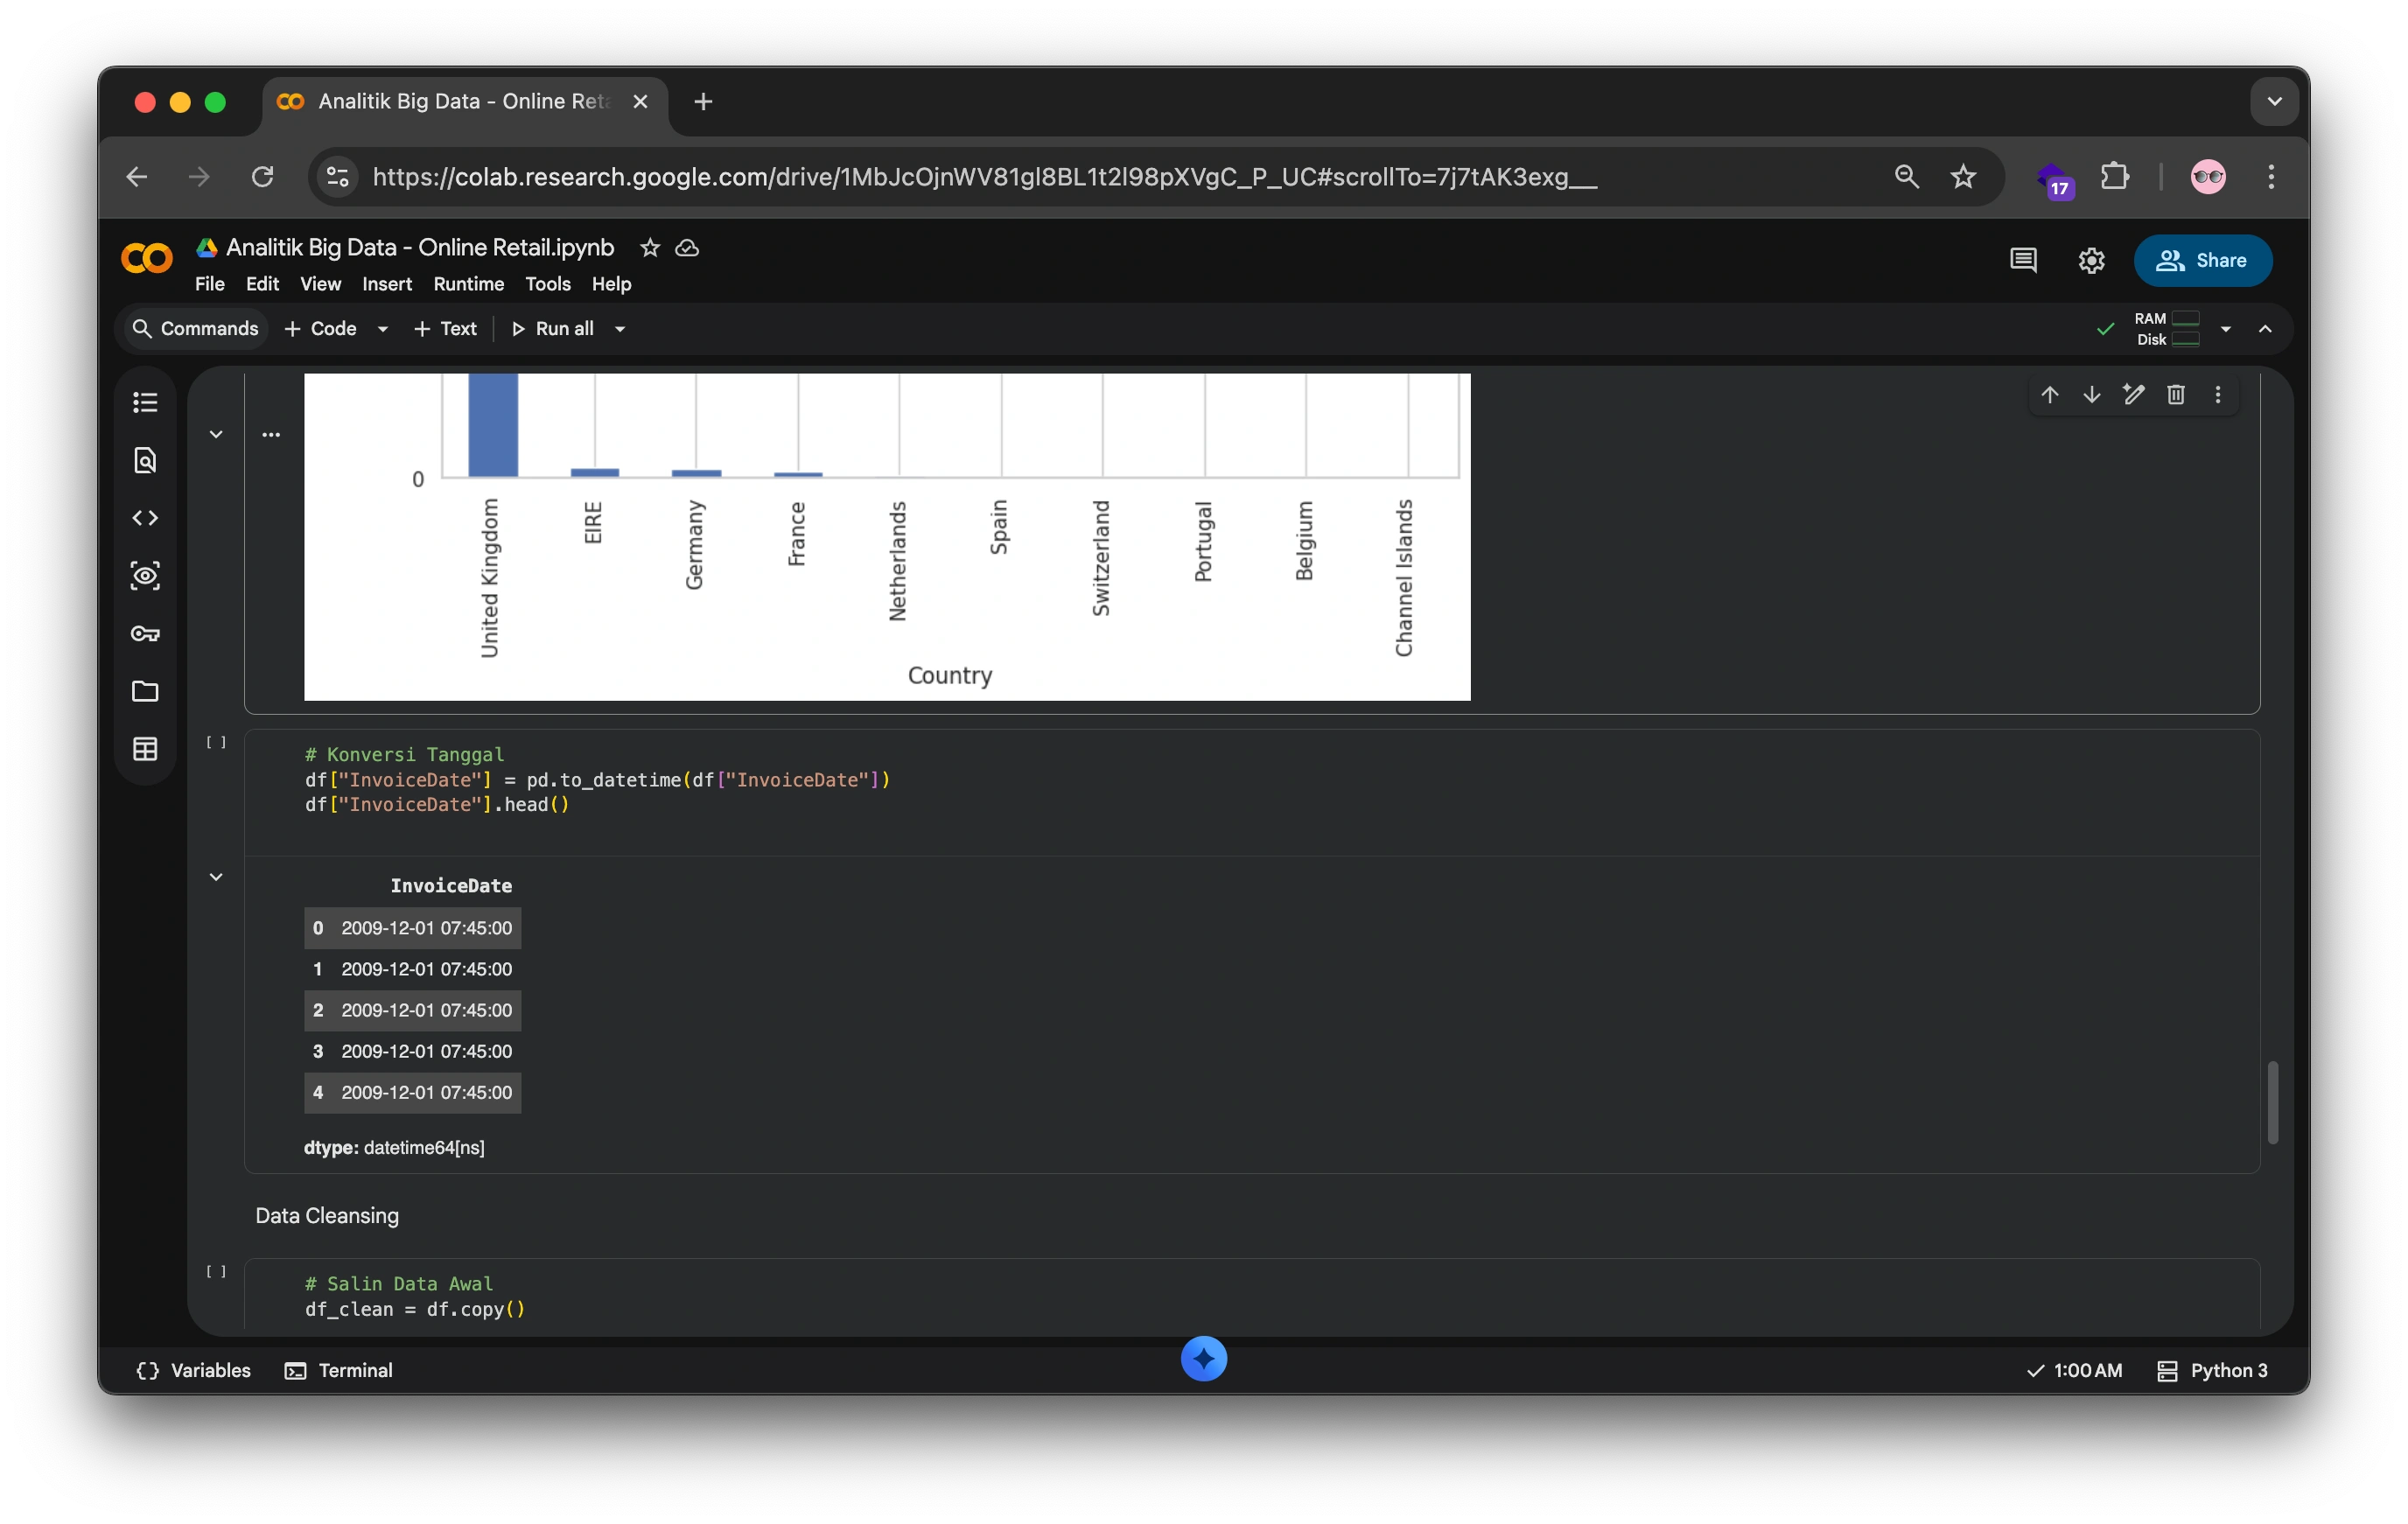Open the Runtime menu
2408x1524 pixels.
click(467, 284)
